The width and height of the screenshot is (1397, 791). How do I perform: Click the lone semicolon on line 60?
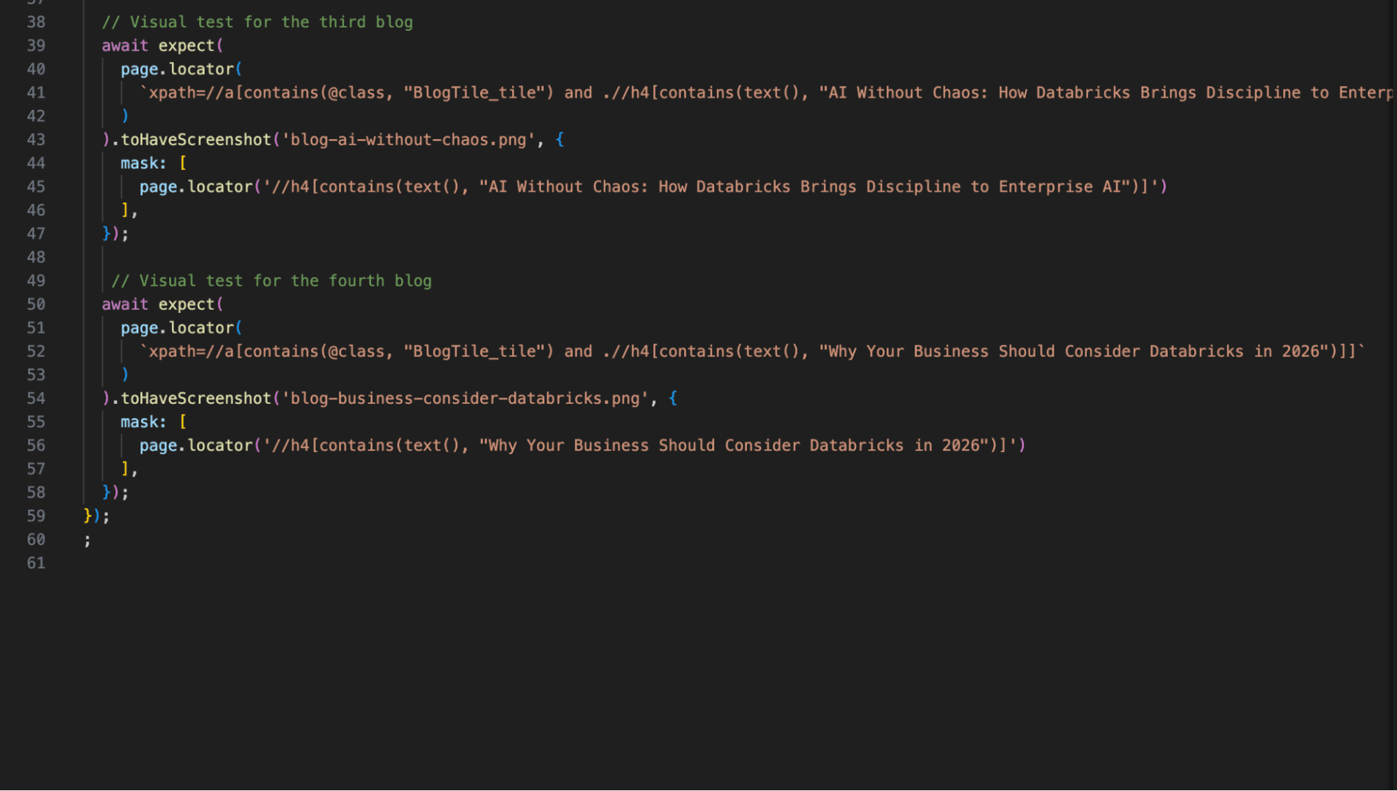(x=87, y=540)
